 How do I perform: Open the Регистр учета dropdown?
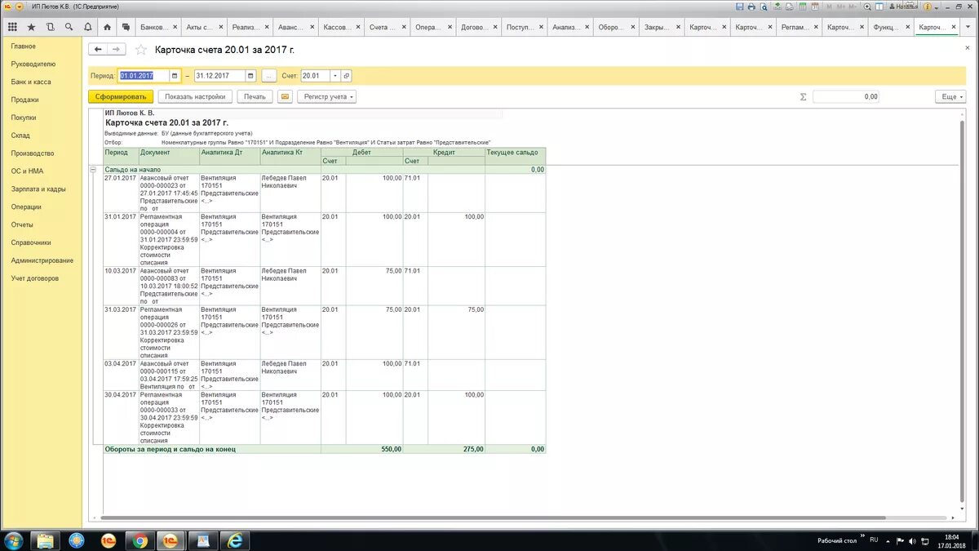[326, 96]
